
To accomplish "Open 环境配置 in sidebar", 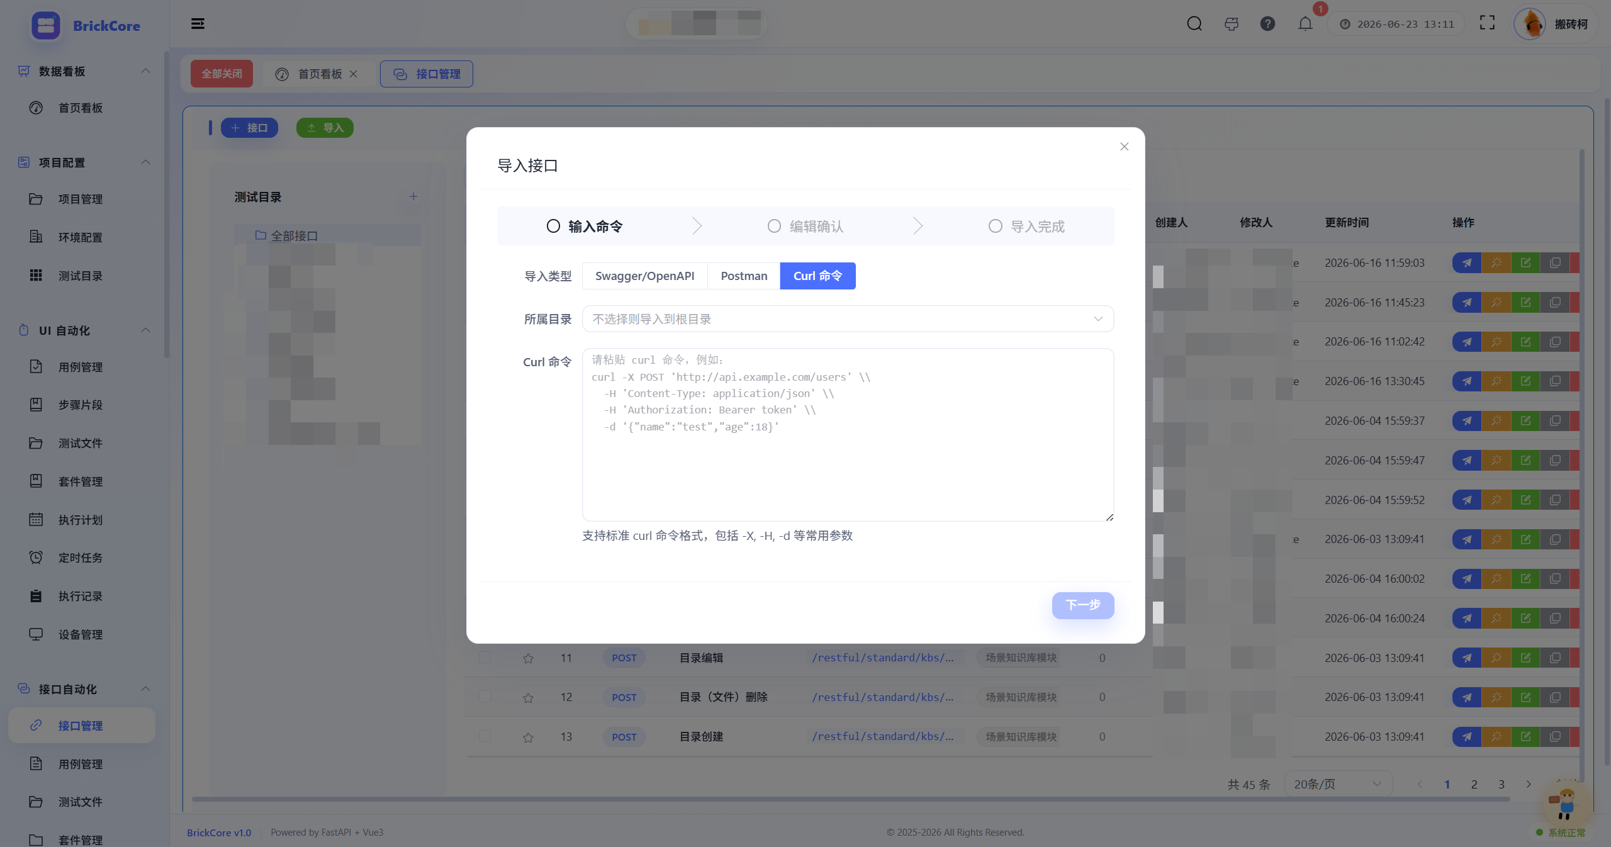I will coord(81,238).
